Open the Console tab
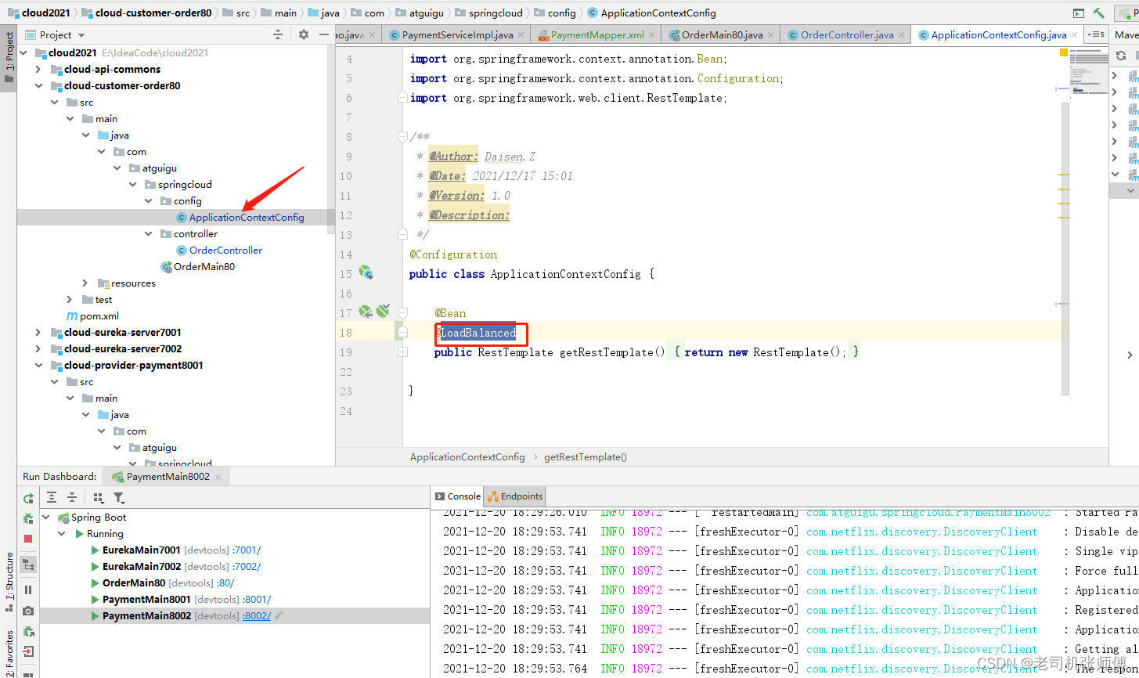The image size is (1139, 678). click(x=457, y=496)
